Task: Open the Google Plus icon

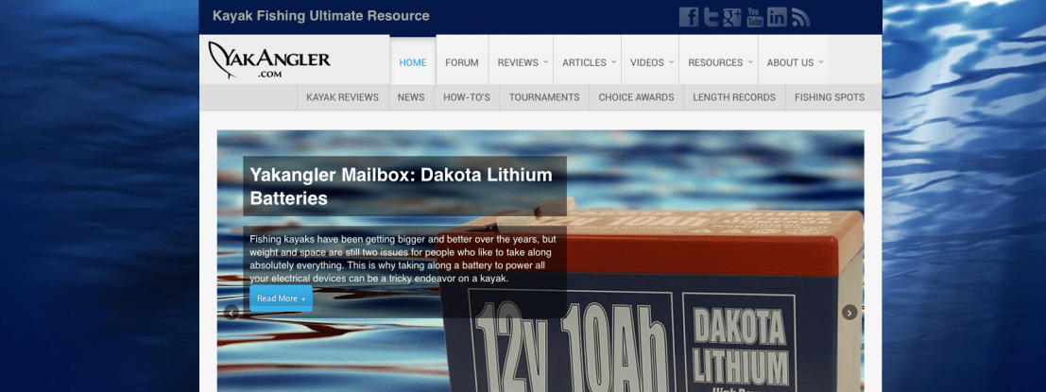Action: point(732,17)
